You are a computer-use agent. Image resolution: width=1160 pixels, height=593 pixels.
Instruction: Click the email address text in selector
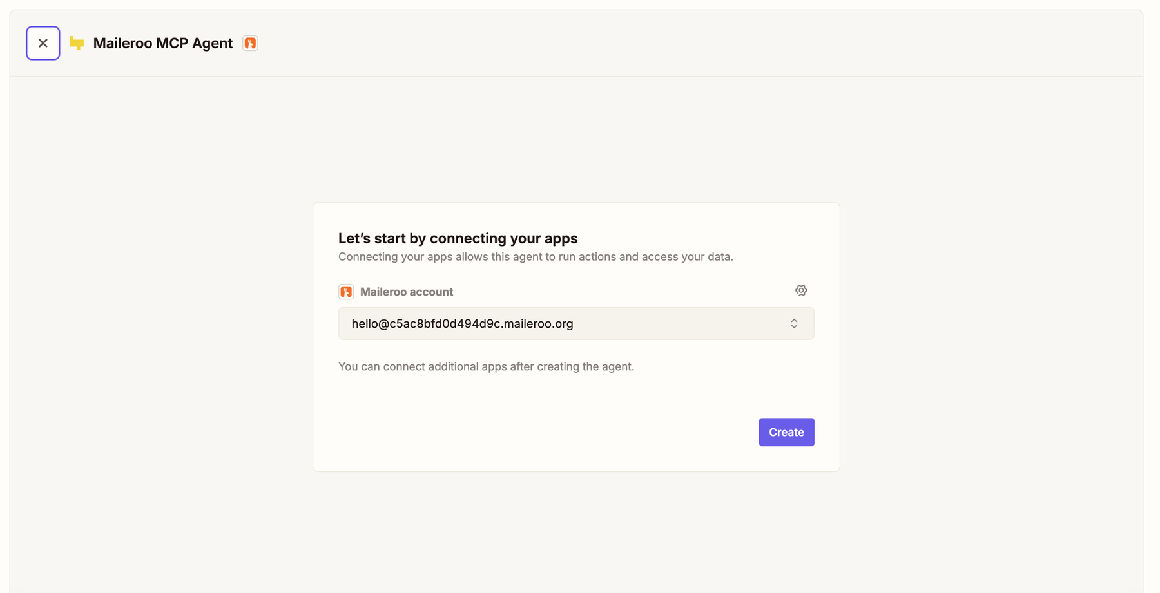click(x=462, y=323)
